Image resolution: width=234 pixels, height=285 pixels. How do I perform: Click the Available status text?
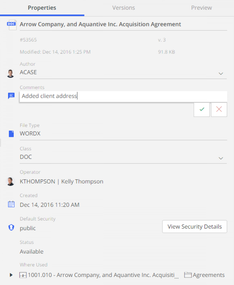pos(32,252)
